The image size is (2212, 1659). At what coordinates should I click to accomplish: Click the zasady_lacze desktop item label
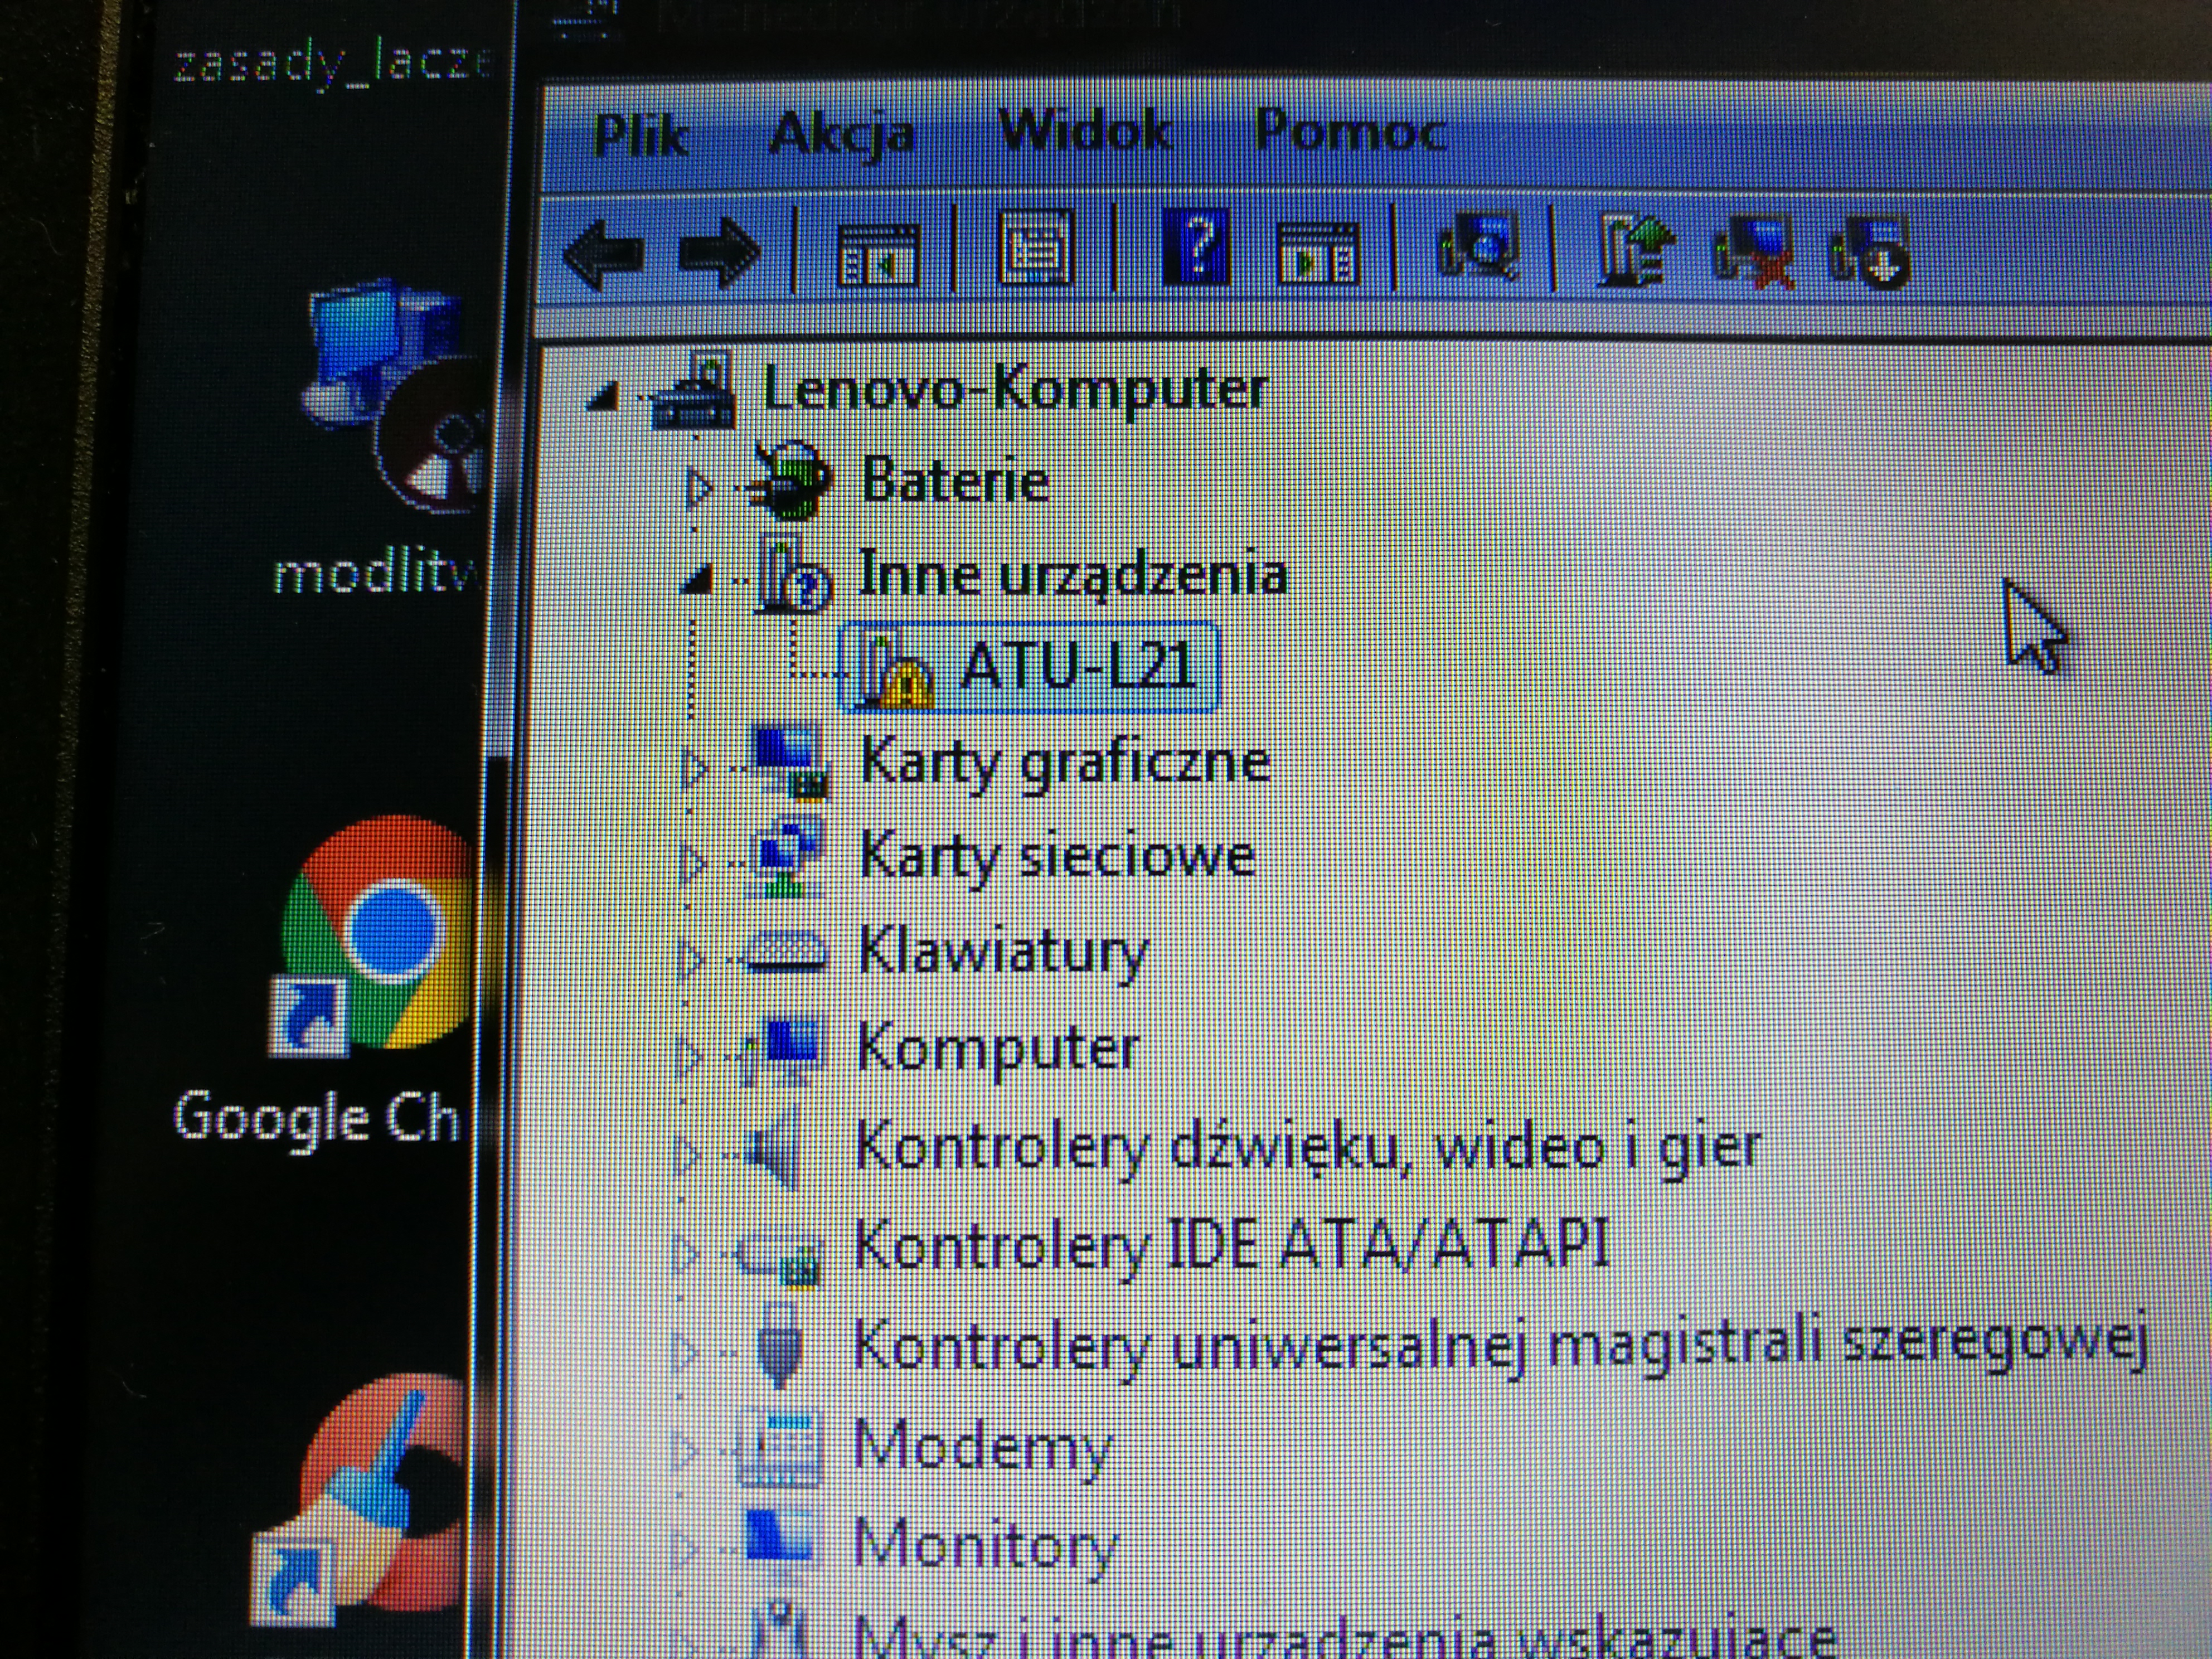pyautogui.click(x=333, y=65)
